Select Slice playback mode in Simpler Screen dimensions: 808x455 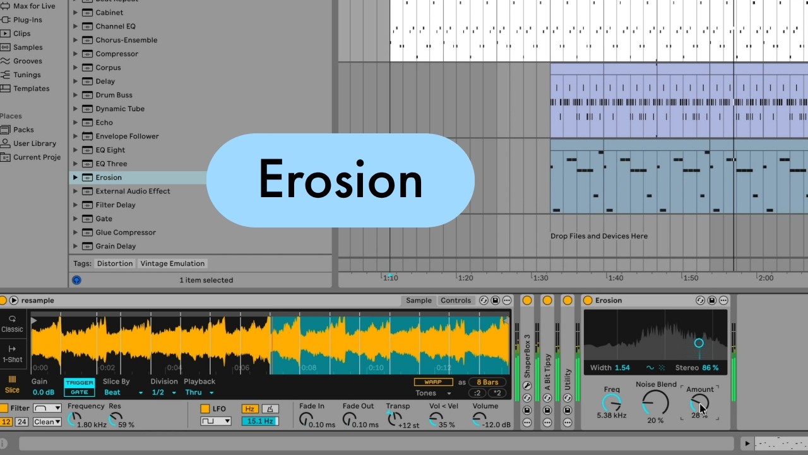click(12, 384)
